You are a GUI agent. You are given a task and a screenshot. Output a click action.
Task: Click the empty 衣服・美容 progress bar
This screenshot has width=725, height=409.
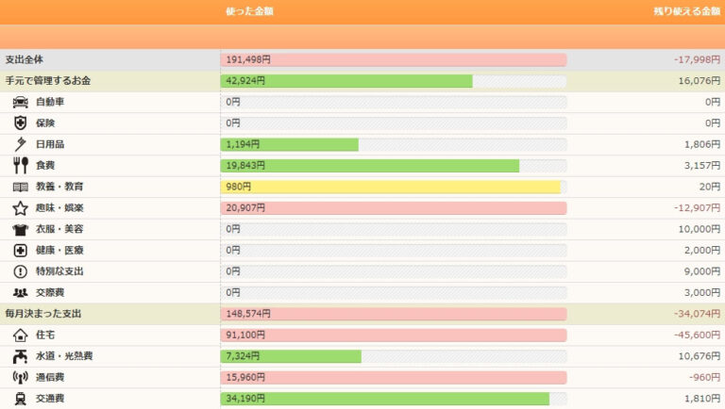pyautogui.click(x=394, y=229)
